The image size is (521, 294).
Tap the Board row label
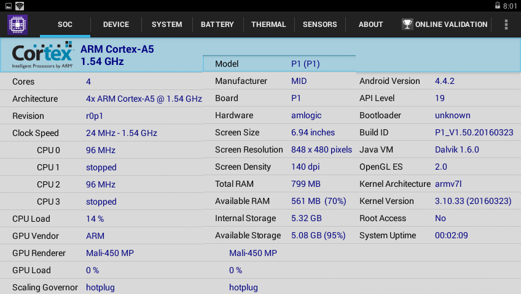coord(227,99)
